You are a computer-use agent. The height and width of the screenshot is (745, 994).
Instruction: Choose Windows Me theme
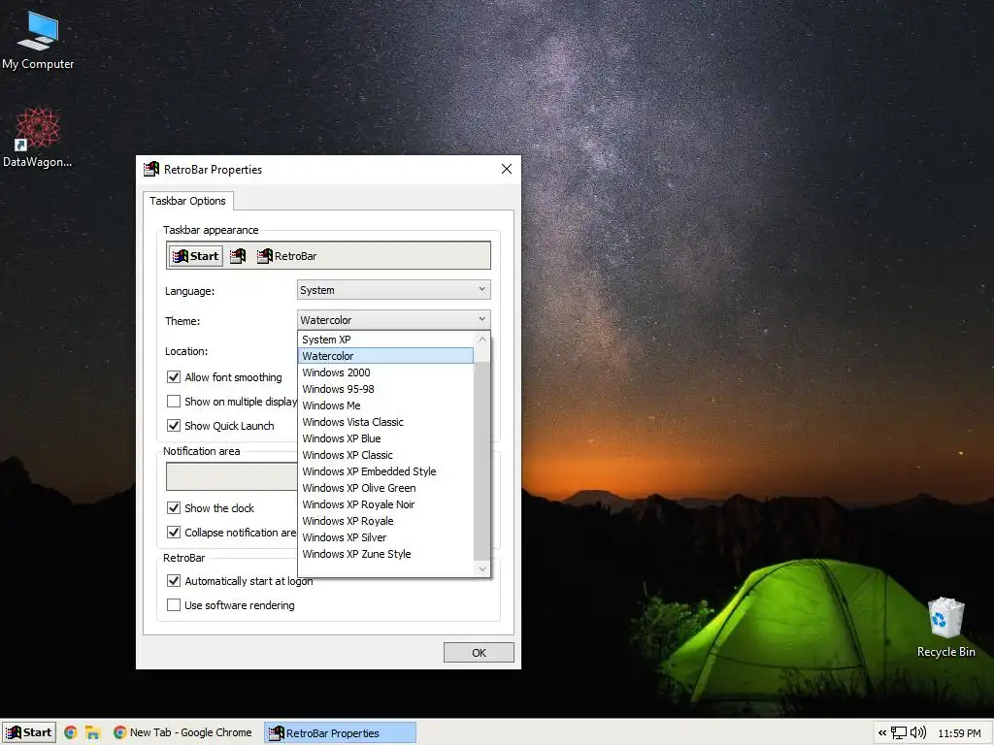tap(385, 405)
